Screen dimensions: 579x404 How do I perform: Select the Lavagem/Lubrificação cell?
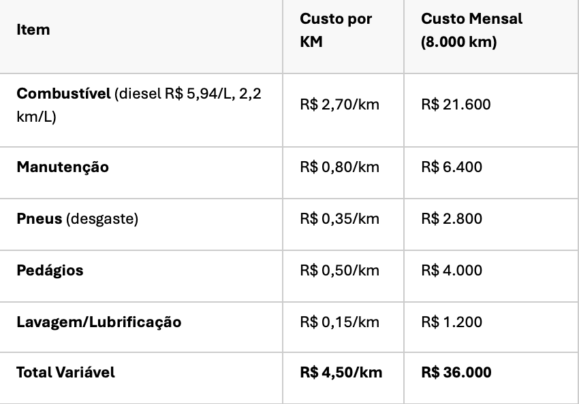(x=99, y=322)
